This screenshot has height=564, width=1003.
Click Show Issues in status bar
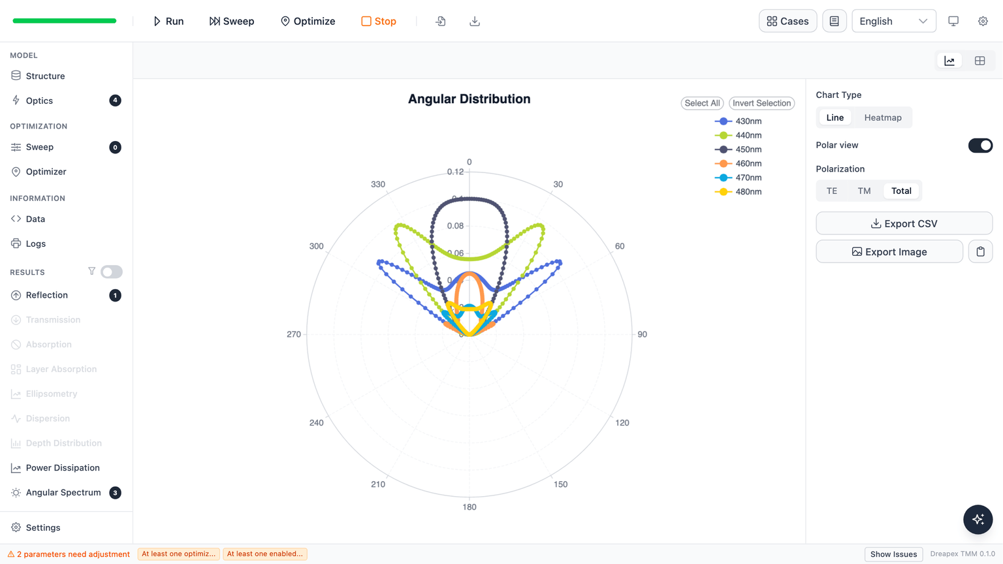893,554
